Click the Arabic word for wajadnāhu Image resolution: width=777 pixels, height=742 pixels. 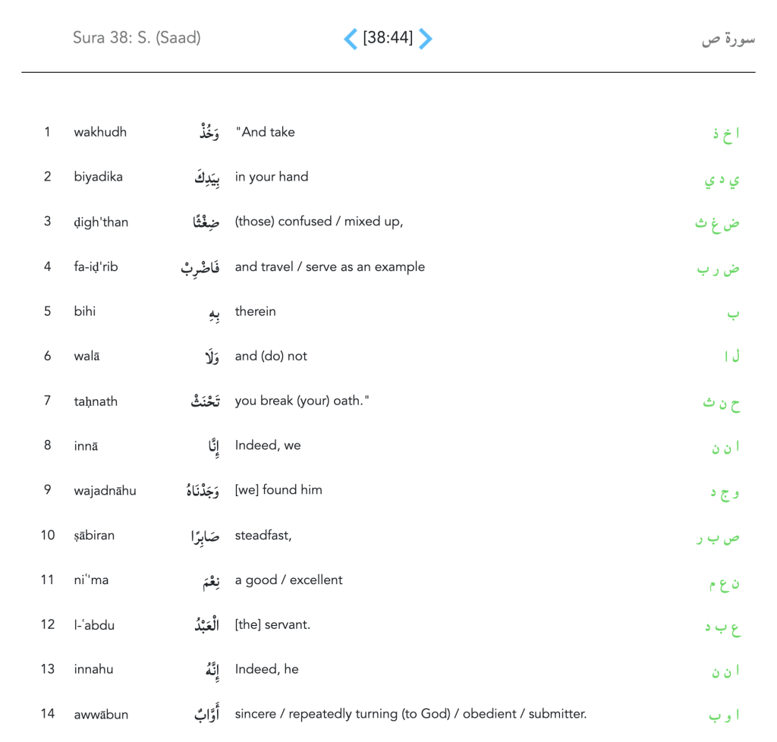coord(203,491)
